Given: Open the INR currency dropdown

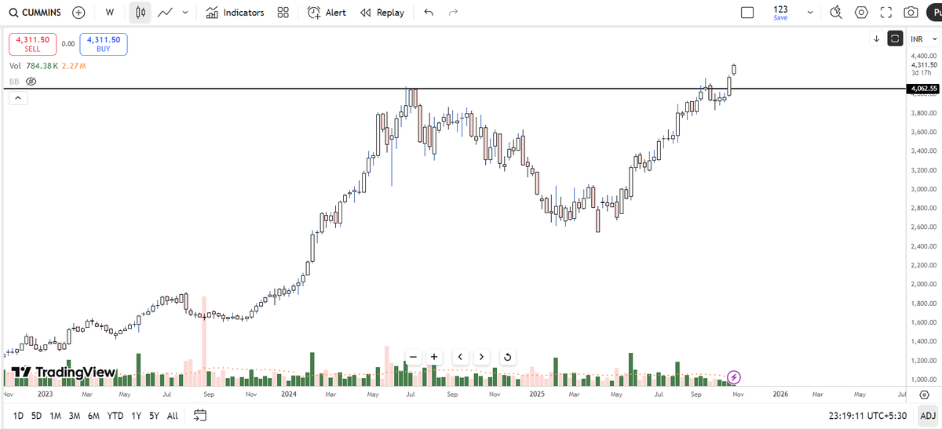Looking at the screenshot, I should [922, 38].
